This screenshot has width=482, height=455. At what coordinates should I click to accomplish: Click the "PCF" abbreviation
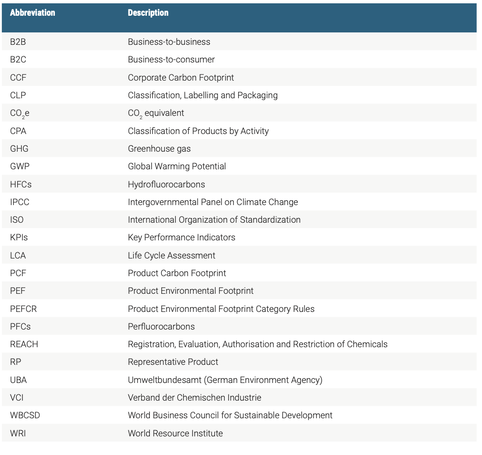coord(18,273)
